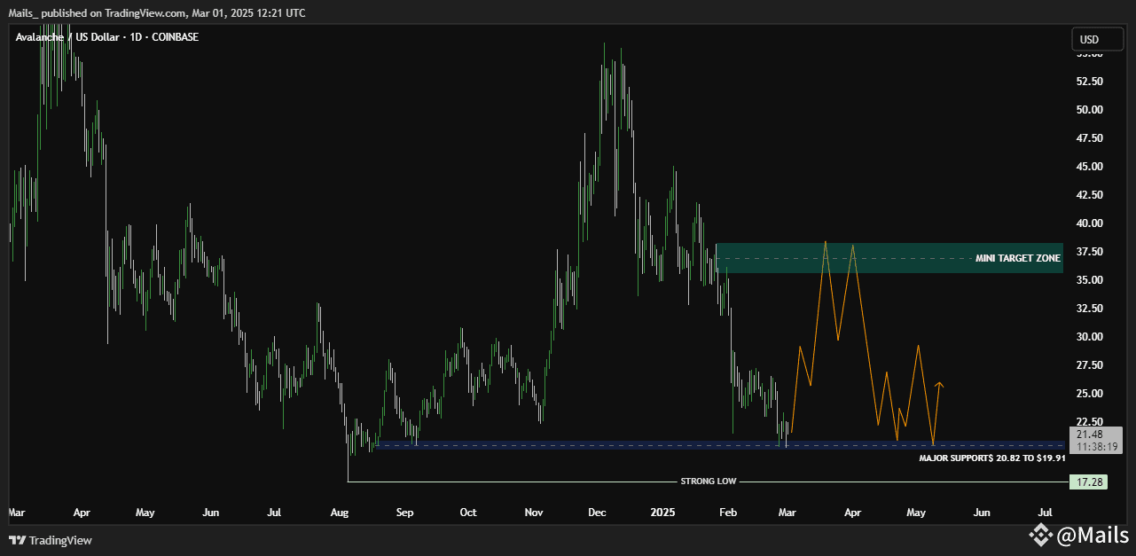Click the 37.50 price axis value

[x=1089, y=252]
